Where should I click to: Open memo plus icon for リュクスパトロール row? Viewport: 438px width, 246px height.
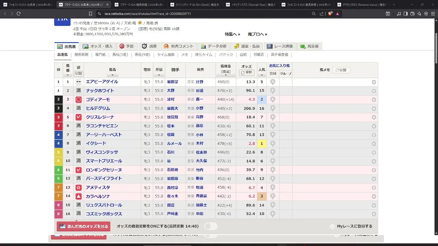tap(374, 205)
